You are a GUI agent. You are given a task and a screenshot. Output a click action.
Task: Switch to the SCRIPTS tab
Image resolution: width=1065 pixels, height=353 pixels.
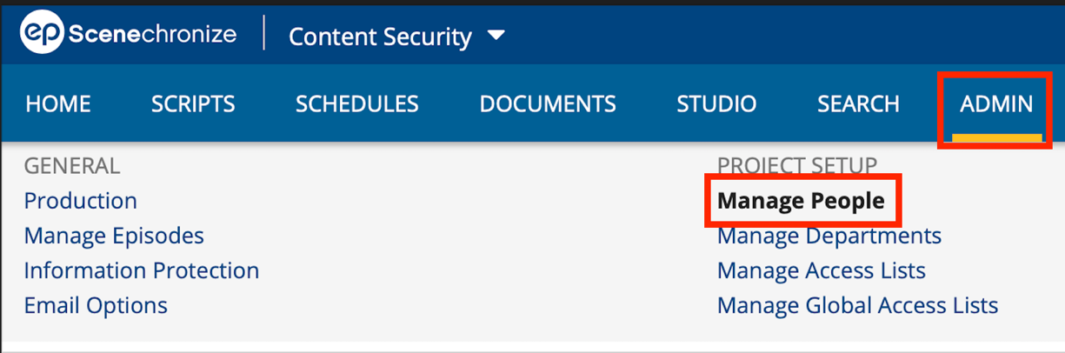tap(193, 104)
